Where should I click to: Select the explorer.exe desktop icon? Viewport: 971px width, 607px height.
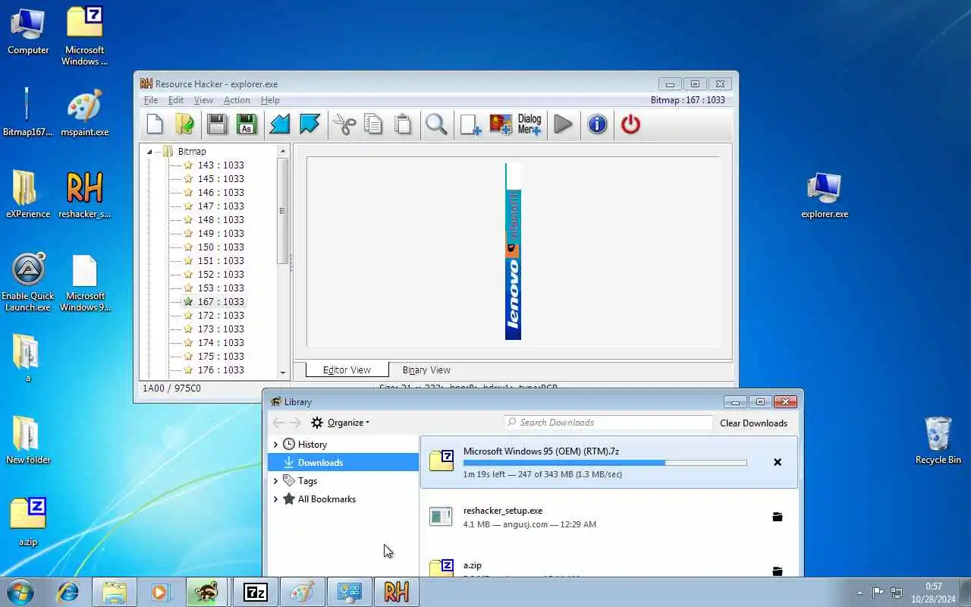825,196
